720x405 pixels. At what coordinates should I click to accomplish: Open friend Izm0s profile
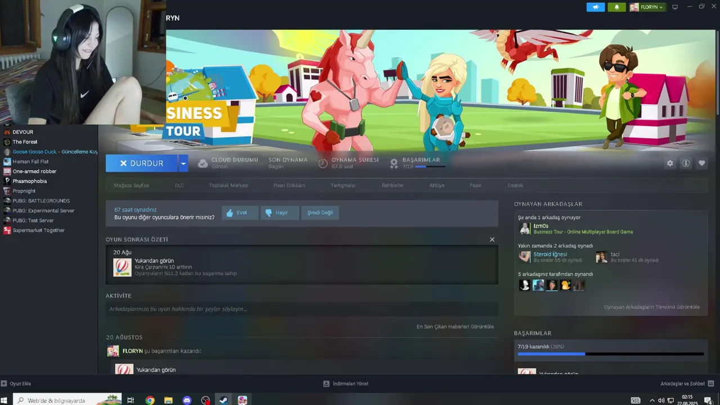pos(541,226)
